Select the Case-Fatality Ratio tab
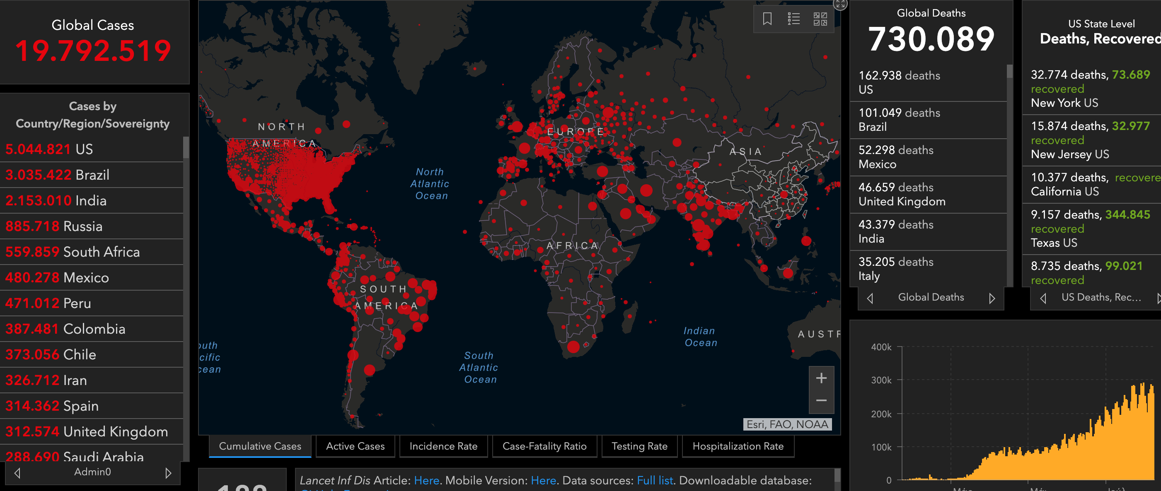The height and width of the screenshot is (491, 1161). [544, 446]
